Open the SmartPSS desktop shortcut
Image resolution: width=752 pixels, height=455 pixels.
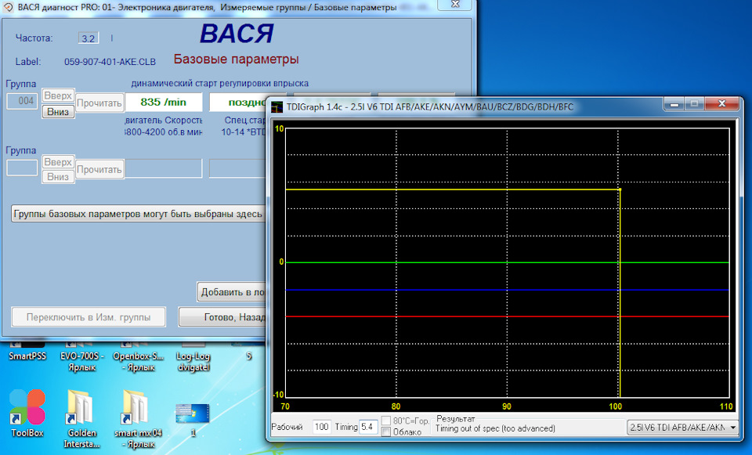[27, 350]
